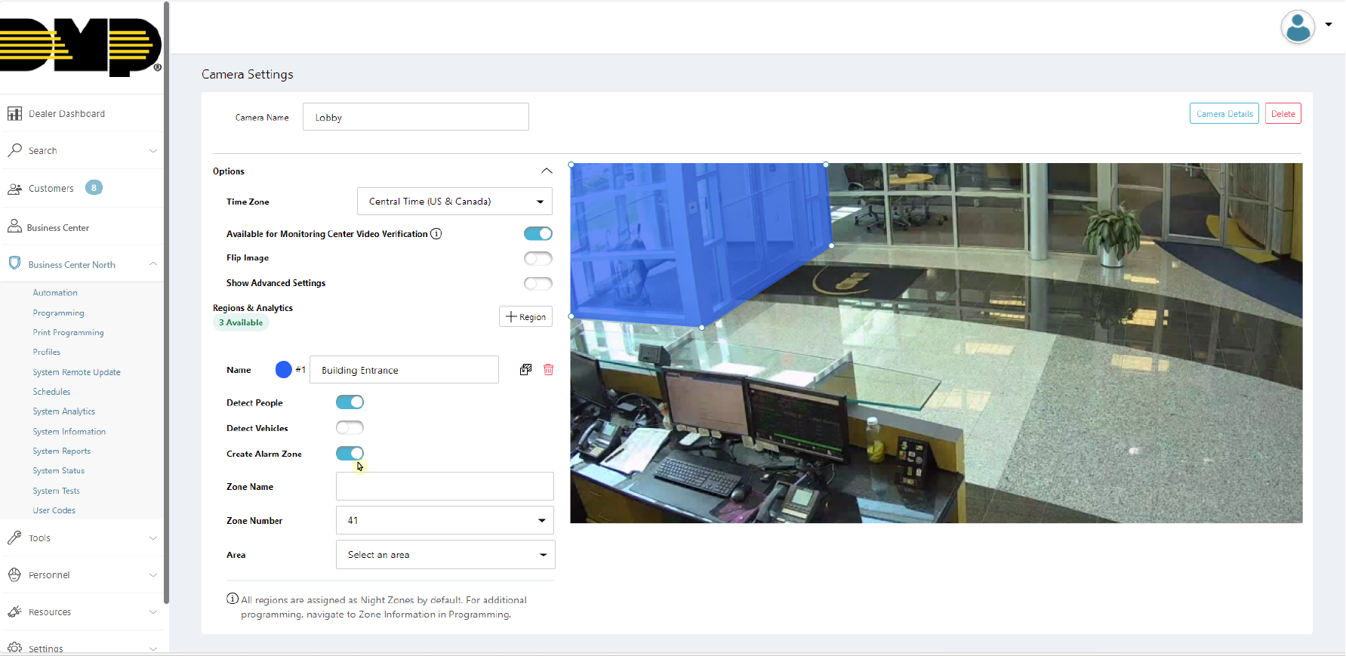Click the Dealer Dashboard icon in sidebar
1346x656 pixels.
[14, 114]
